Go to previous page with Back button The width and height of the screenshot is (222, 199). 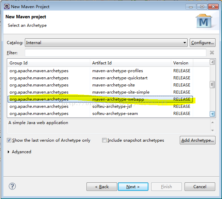[x=102, y=186]
